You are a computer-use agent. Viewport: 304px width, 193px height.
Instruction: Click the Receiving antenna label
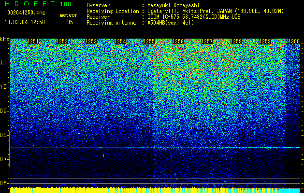click(111, 23)
